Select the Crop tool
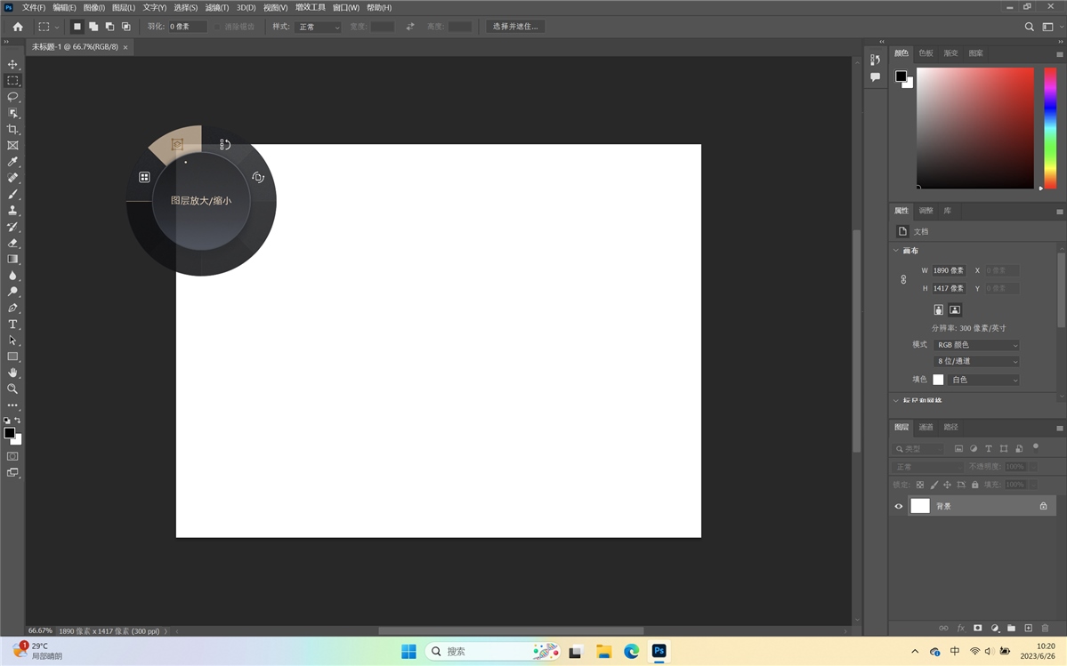The height and width of the screenshot is (666, 1067). [x=12, y=129]
